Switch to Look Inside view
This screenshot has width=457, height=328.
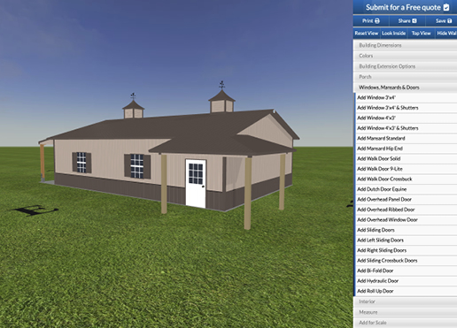393,34
